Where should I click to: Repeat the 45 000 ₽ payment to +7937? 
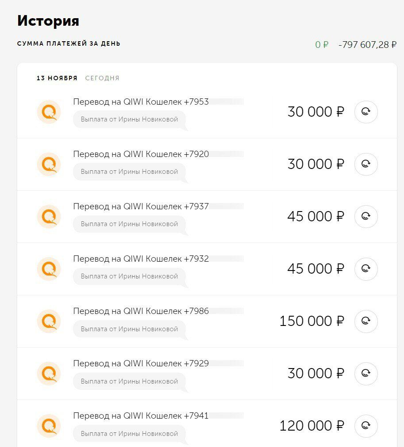click(x=366, y=216)
